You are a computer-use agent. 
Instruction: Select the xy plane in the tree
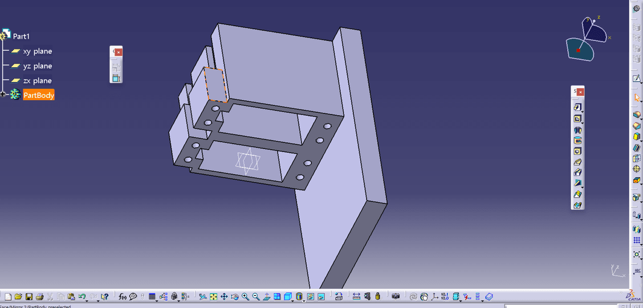click(x=37, y=51)
